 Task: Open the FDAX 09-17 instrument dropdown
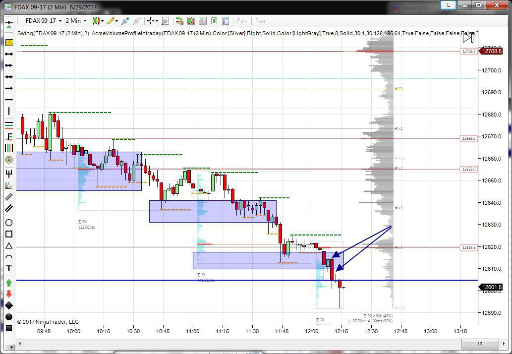pyautogui.click(x=43, y=20)
